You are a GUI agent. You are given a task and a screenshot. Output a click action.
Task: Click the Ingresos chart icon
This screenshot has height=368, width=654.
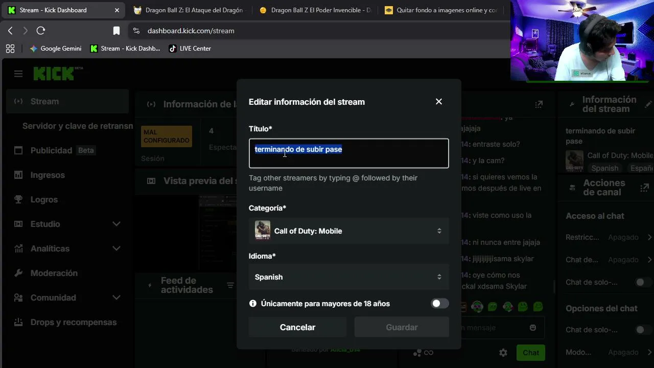point(18,175)
